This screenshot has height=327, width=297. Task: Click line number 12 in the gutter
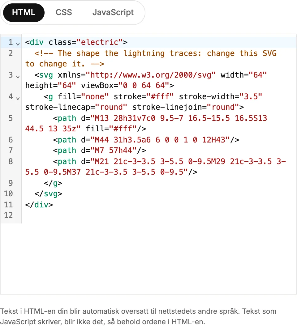tap(9, 215)
